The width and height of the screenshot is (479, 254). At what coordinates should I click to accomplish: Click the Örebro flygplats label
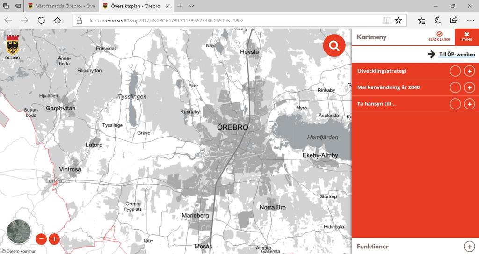point(133,207)
